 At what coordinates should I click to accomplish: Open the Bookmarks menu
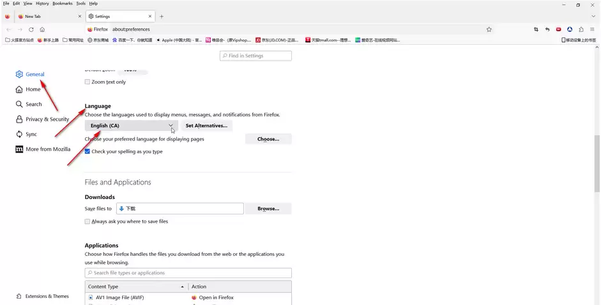pyautogui.click(x=63, y=3)
